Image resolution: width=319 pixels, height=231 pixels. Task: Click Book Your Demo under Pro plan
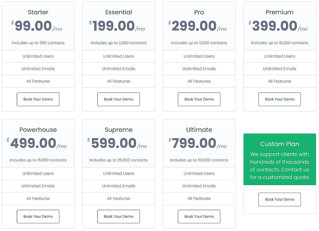[x=199, y=99]
